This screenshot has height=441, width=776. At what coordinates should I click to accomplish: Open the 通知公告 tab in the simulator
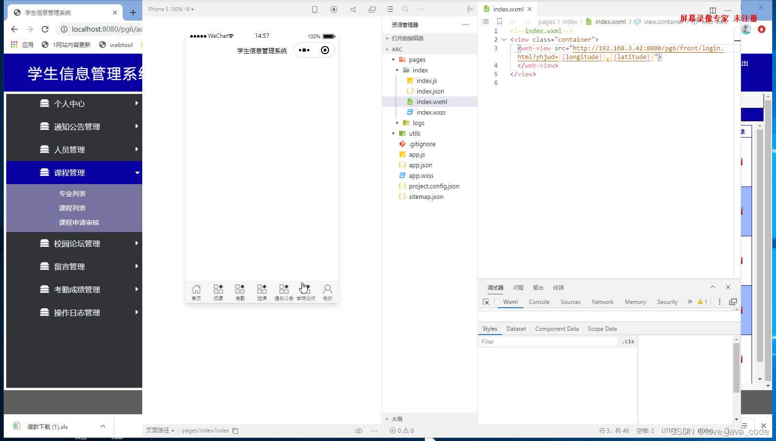(284, 291)
